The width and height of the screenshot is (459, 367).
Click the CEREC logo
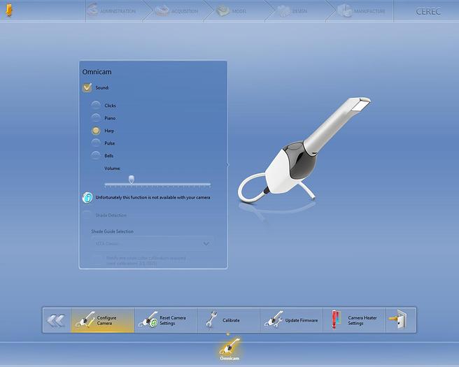(x=428, y=11)
